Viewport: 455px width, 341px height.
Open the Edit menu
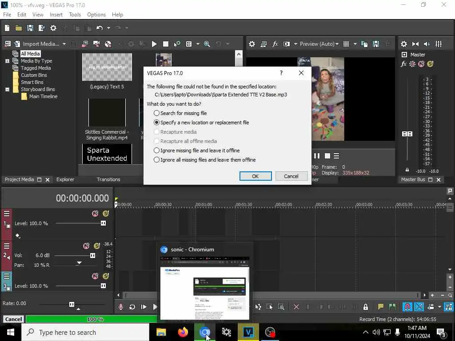[x=21, y=15]
